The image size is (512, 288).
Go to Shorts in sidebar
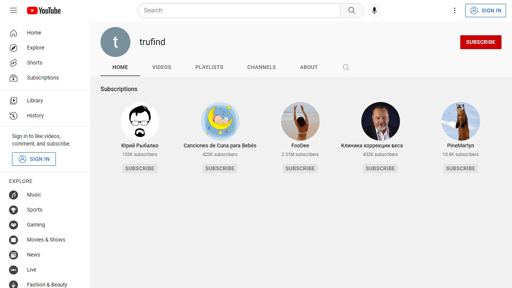(x=45, y=63)
